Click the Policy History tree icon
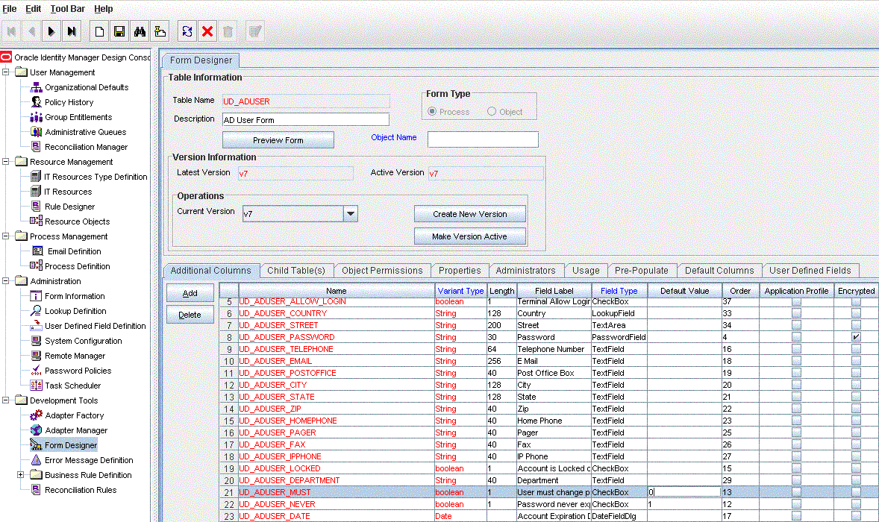Screen dimensions: 879x522 (36, 102)
